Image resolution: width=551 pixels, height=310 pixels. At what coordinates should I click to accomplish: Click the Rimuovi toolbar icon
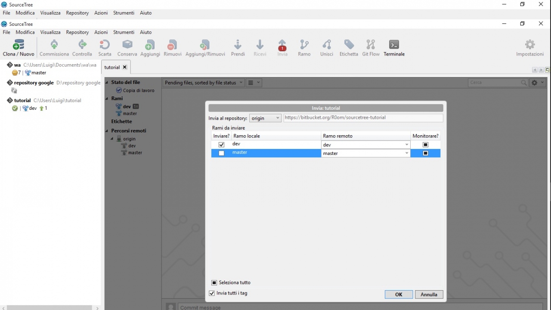click(x=173, y=45)
